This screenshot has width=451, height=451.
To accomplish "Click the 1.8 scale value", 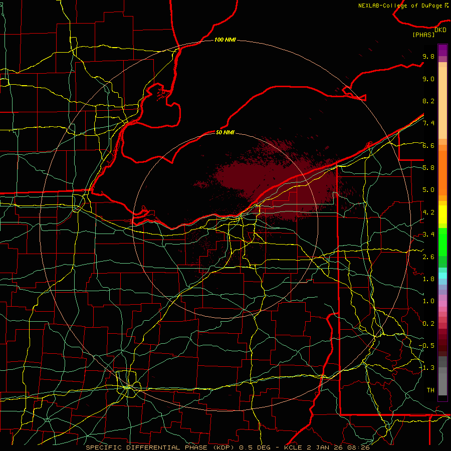I will coord(428,279).
